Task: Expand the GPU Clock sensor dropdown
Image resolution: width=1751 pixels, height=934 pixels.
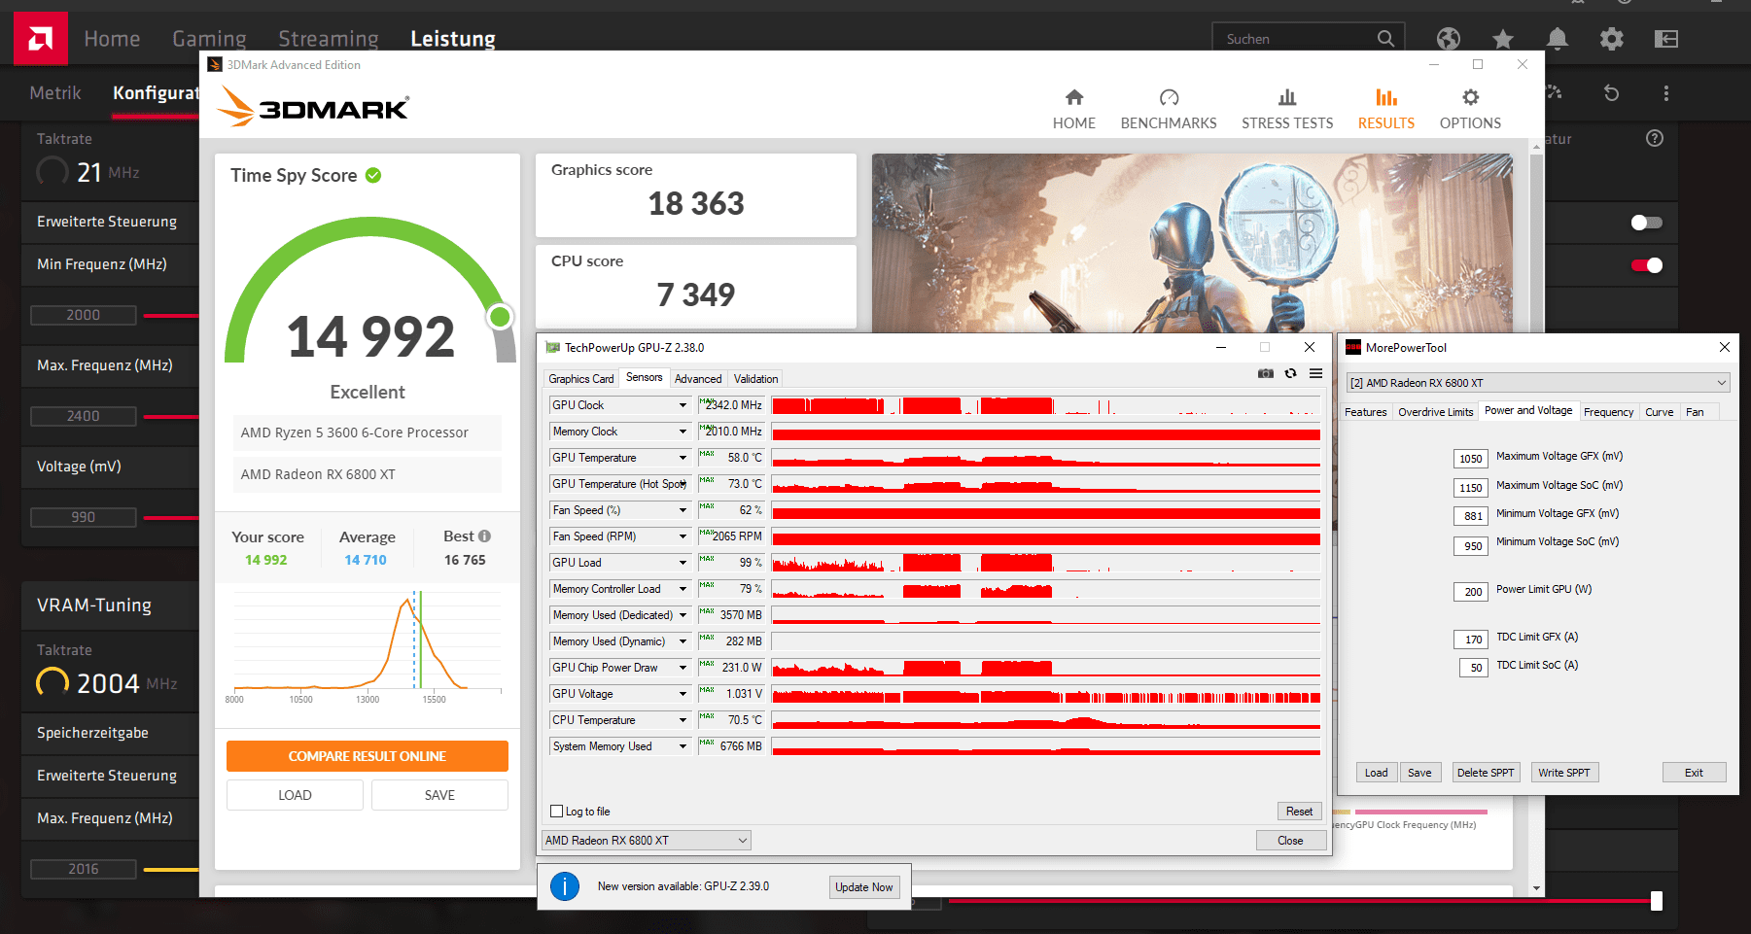Action: (x=683, y=405)
